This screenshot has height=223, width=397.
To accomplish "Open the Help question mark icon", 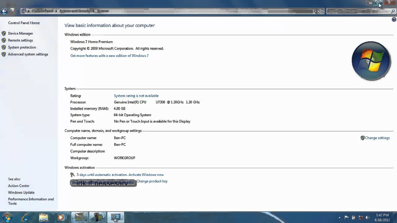I will pyautogui.click(x=394, y=20).
